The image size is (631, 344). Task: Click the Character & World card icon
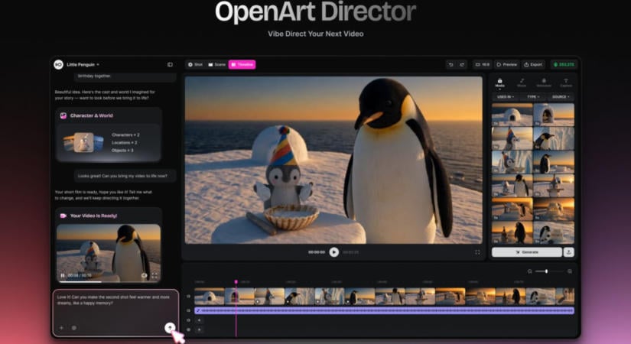tap(63, 115)
